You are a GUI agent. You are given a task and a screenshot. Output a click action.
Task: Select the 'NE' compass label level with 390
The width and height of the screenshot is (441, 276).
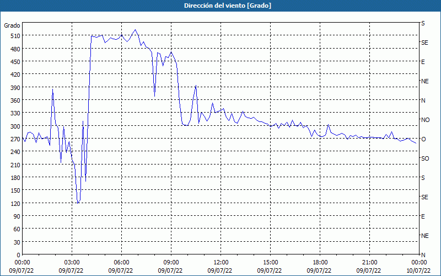point(425,81)
